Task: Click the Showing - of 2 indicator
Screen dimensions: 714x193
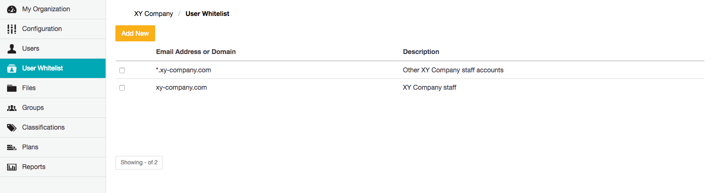Action: click(x=139, y=162)
